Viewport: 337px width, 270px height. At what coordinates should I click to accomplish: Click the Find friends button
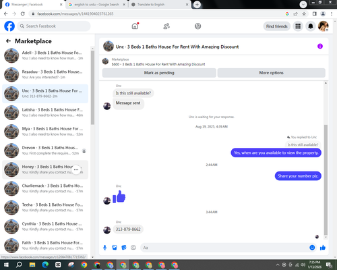[277, 26]
